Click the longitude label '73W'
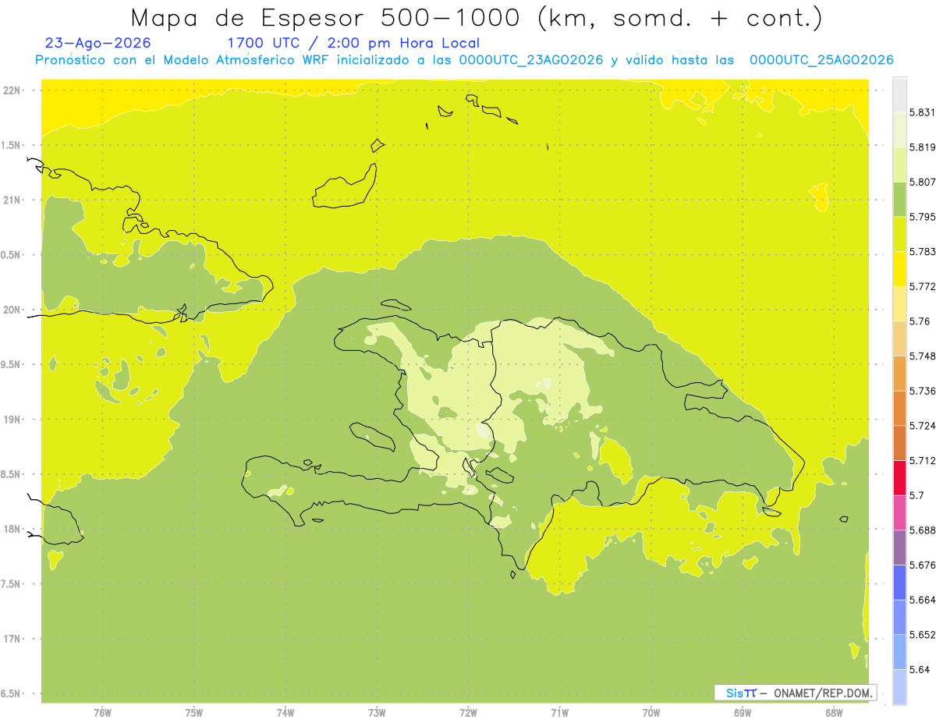 (x=377, y=713)
